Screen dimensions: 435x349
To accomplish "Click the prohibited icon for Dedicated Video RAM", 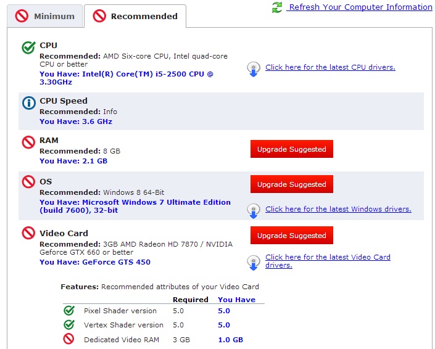I will [69, 339].
